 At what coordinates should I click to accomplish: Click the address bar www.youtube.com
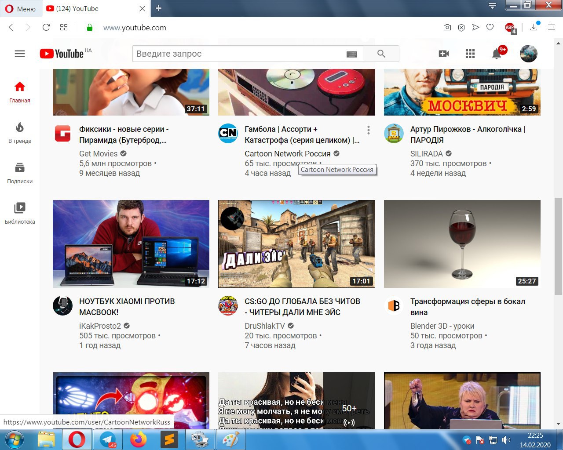pyautogui.click(x=135, y=28)
